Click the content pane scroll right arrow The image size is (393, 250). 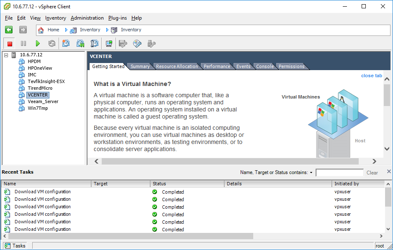374,161
